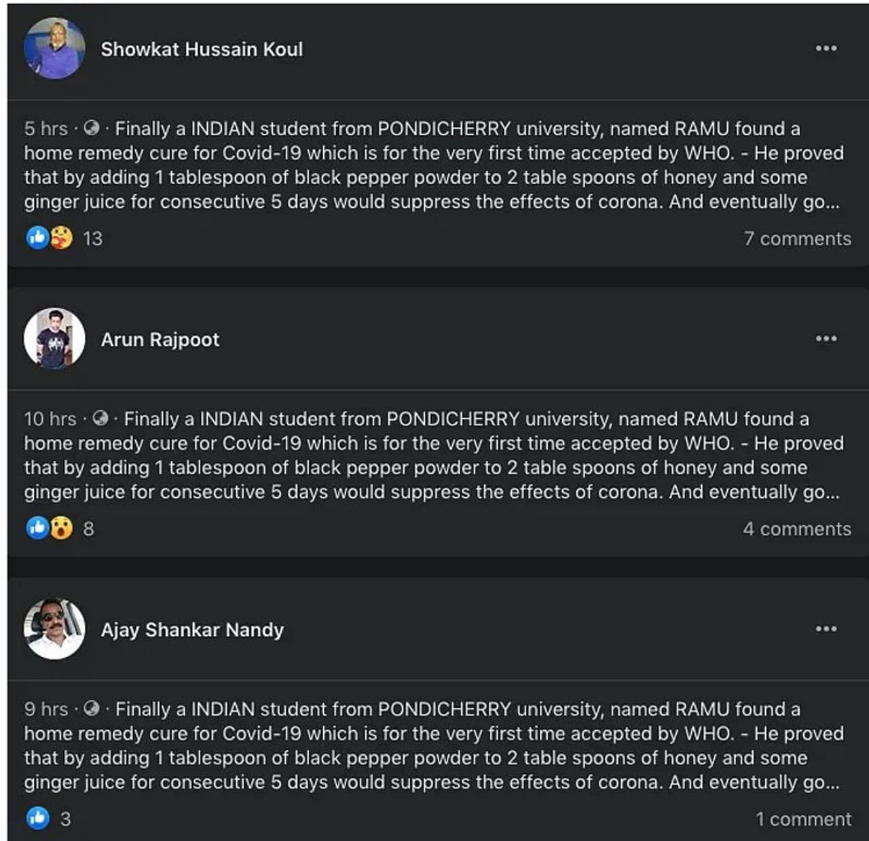The image size is (869, 841).
Task: Click the like reaction icon on Ajay's post
Action: coord(38,818)
